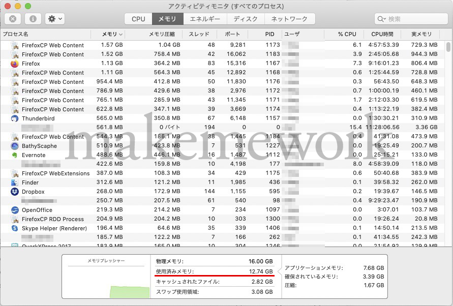The width and height of the screenshot is (453, 306).
Task: Sort by 実メモリ column header
Action: coord(420,34)
